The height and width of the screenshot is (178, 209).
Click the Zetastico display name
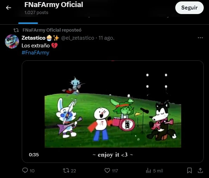pyautogui.click(x=33, y=38)
